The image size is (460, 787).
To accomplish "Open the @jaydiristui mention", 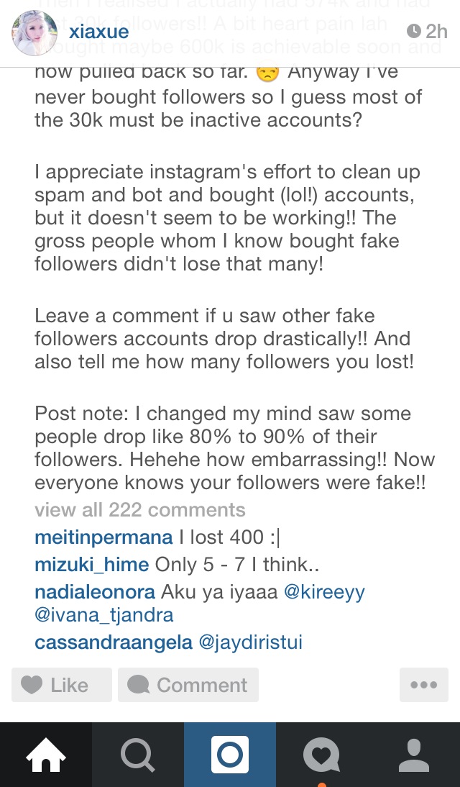I will [x=250, y=642].
